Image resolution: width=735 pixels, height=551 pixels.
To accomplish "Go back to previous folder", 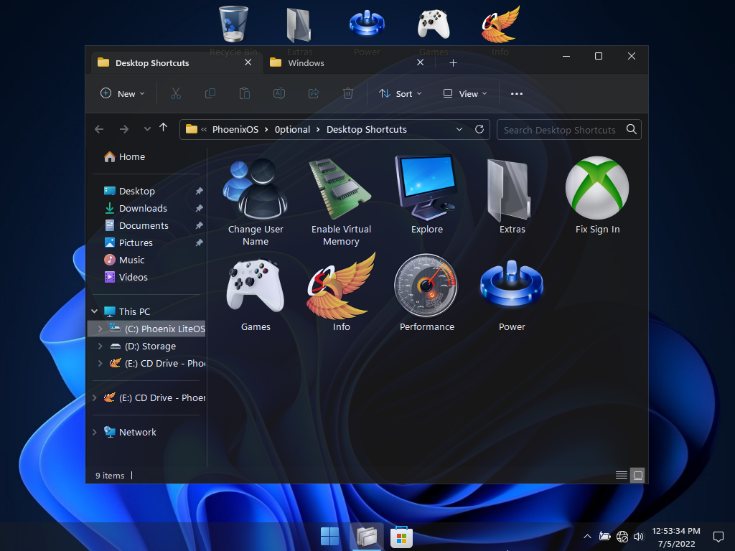I will click(x=99, y=129).
